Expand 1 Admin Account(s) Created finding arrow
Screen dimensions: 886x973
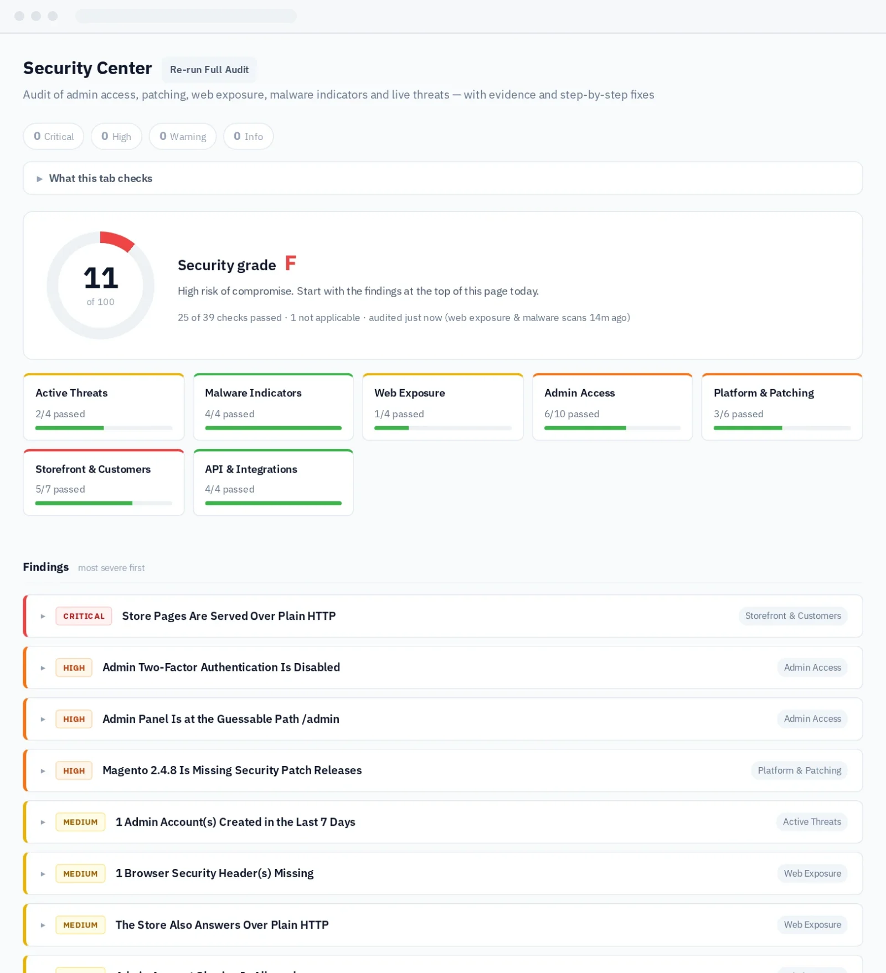(43, 822)
